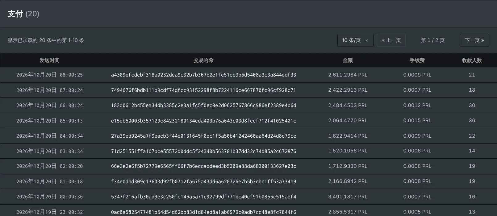
Task: Click the « 上一页 previous page button
Action: [x=391, y=40]
